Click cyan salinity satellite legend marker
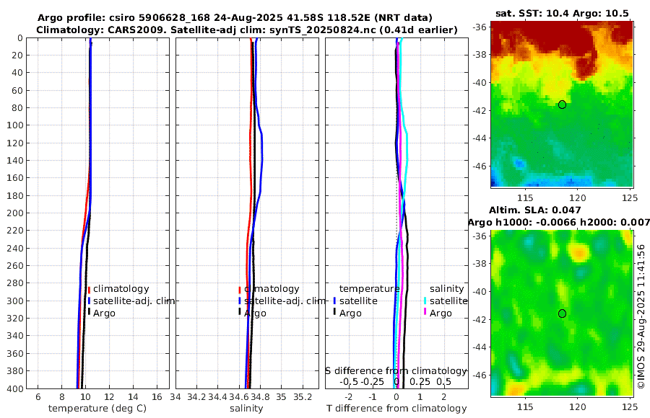Image resolution: width=650 pixels, height=418 pixels. pyautogui.click(x=425, y=301)
